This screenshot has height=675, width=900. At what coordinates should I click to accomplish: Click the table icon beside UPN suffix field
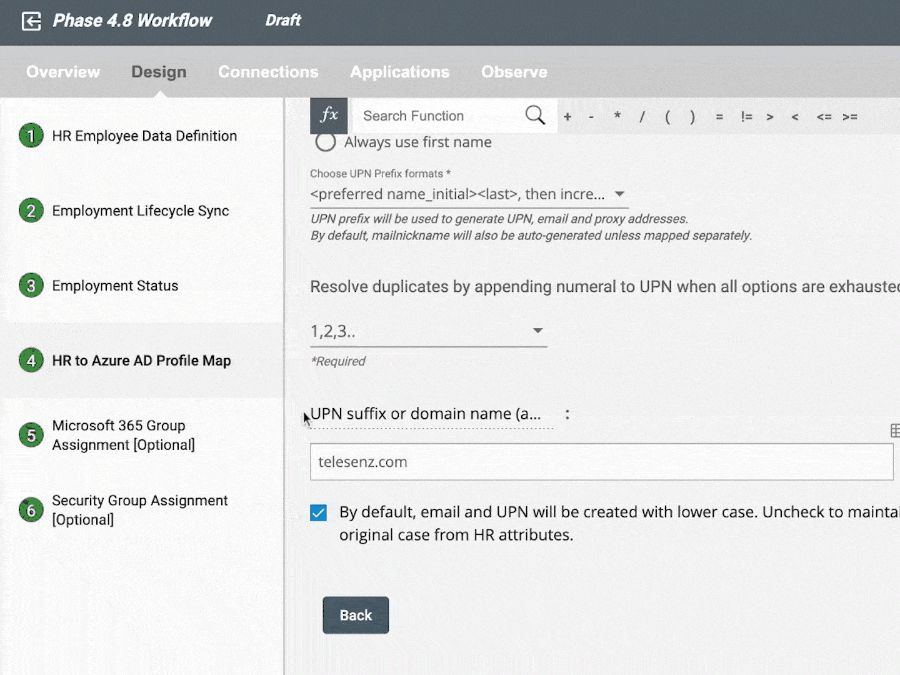pyautogui.click(x=894, y=431)
